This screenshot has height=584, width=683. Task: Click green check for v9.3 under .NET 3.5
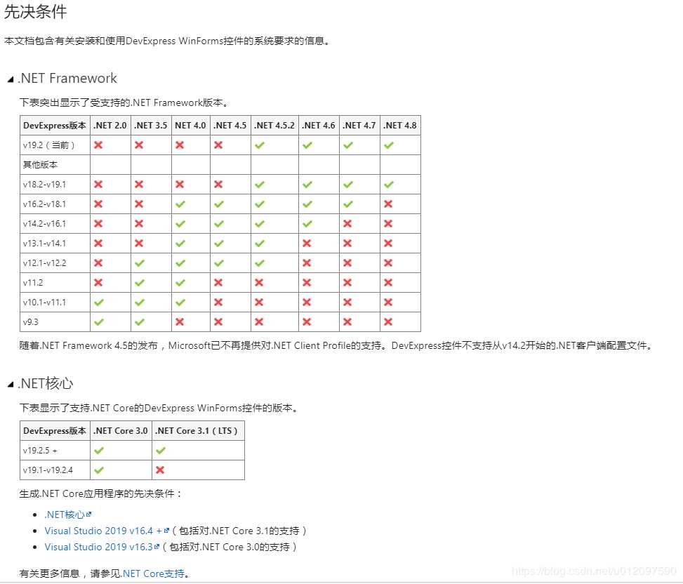pyautogui.click(x=140, y=321)
